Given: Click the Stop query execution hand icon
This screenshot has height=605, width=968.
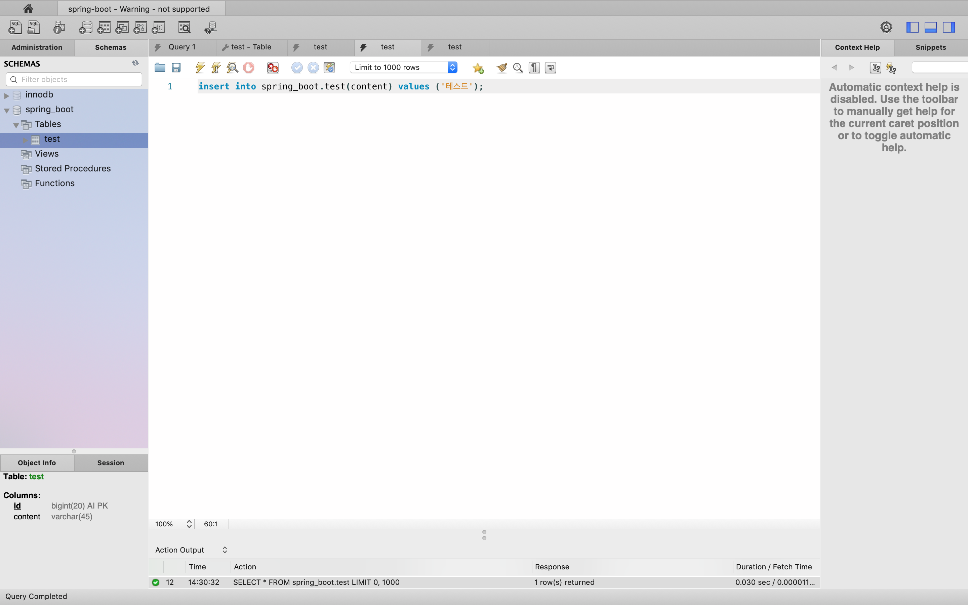Looking at the screenshot, I should [248, 68].
